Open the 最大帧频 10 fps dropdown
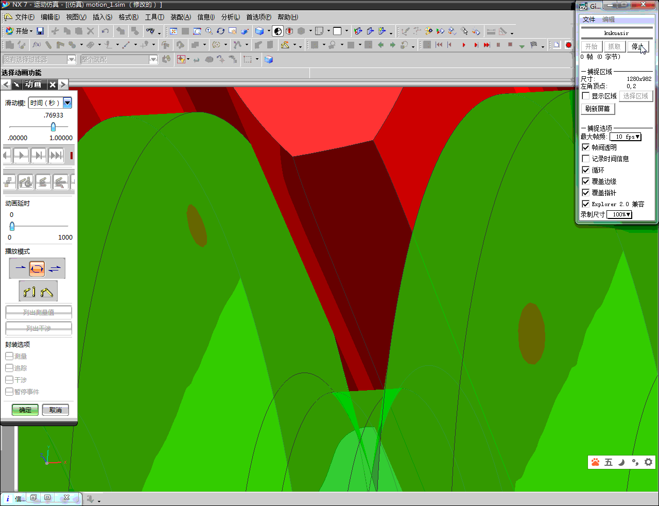 pos(626,137)
